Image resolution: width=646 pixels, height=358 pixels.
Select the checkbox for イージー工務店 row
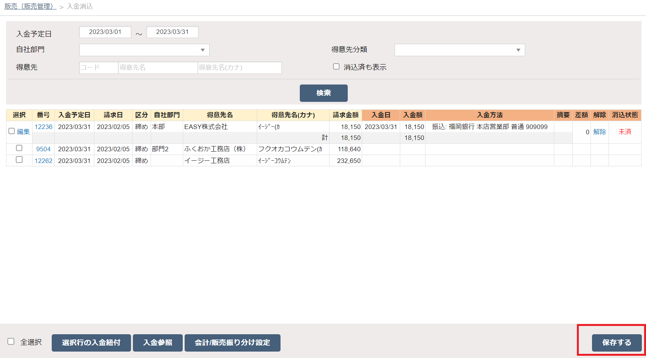click(19, 160)
